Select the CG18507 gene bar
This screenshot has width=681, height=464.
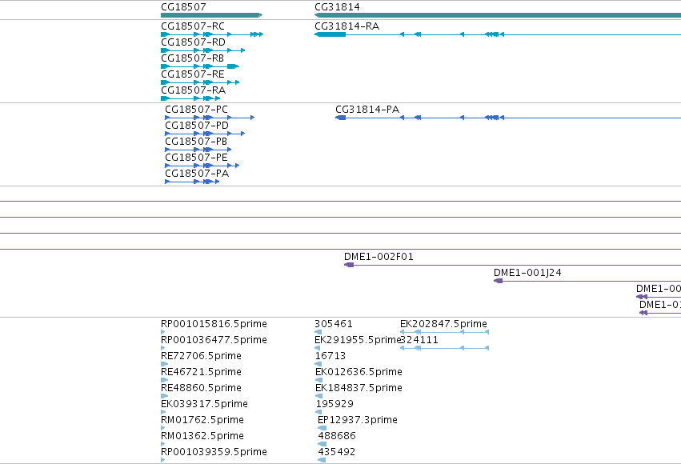211,15
